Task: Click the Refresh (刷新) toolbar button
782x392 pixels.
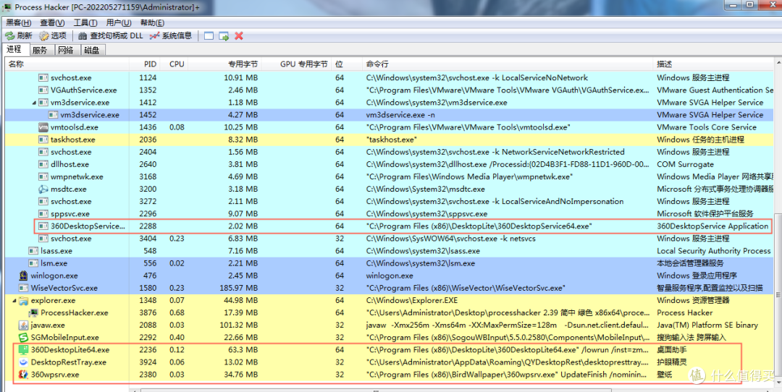Action: (18, 36)
